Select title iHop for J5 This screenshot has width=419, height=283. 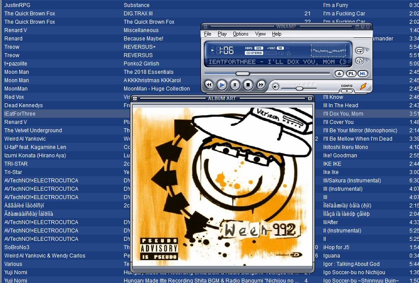pyautogui.click(x=336, y=247)
